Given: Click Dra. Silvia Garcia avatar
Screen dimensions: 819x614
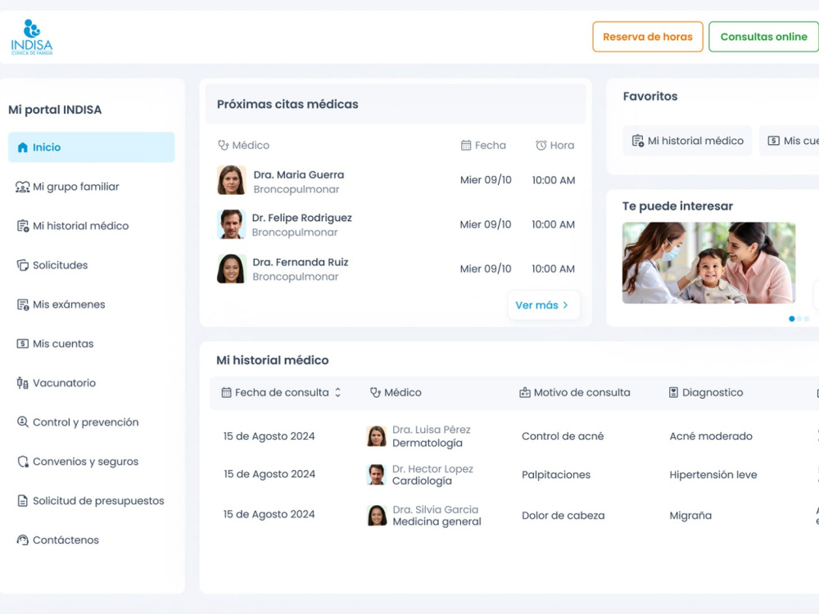Looking at the screenshot, I should click(377, 515).
